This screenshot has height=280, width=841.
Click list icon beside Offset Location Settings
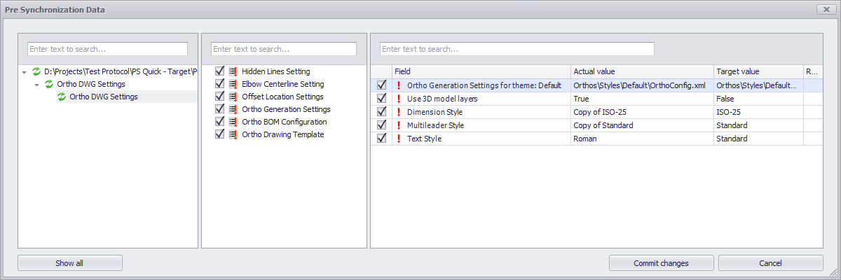pyautogui.click(x=233, y=97)
